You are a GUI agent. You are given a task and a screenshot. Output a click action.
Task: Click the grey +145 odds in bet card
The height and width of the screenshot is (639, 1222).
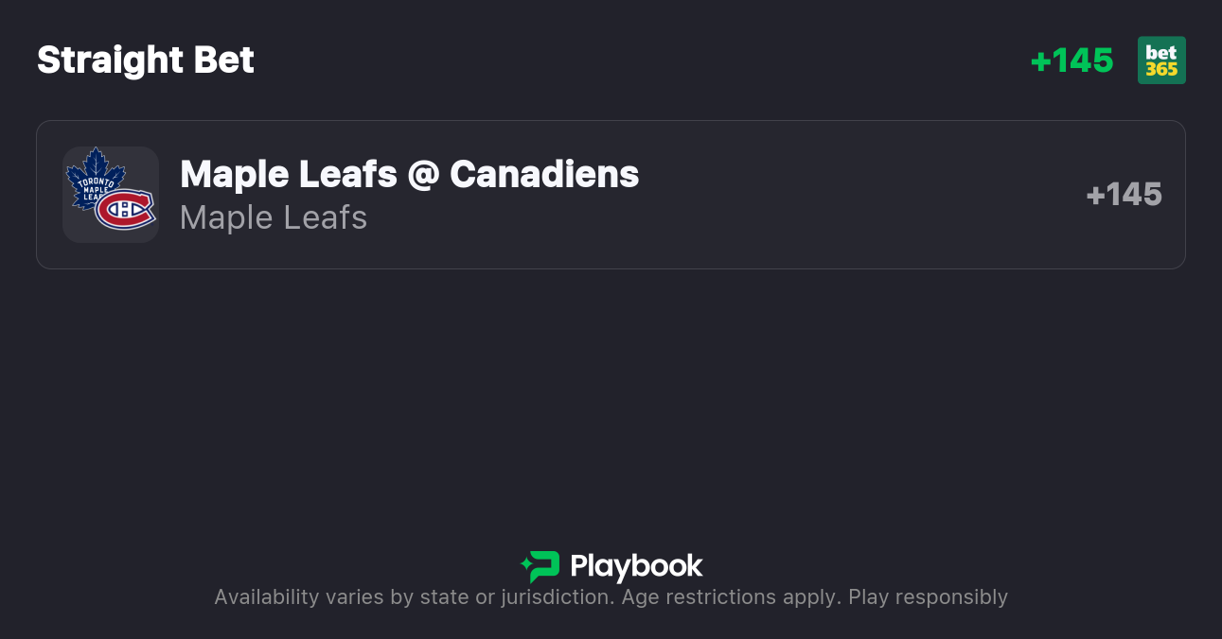(1124, 195)
